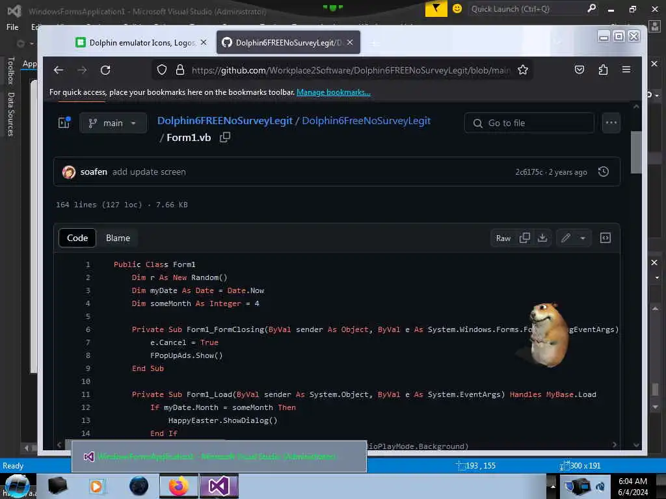Click the padlock site info icon

180,70
